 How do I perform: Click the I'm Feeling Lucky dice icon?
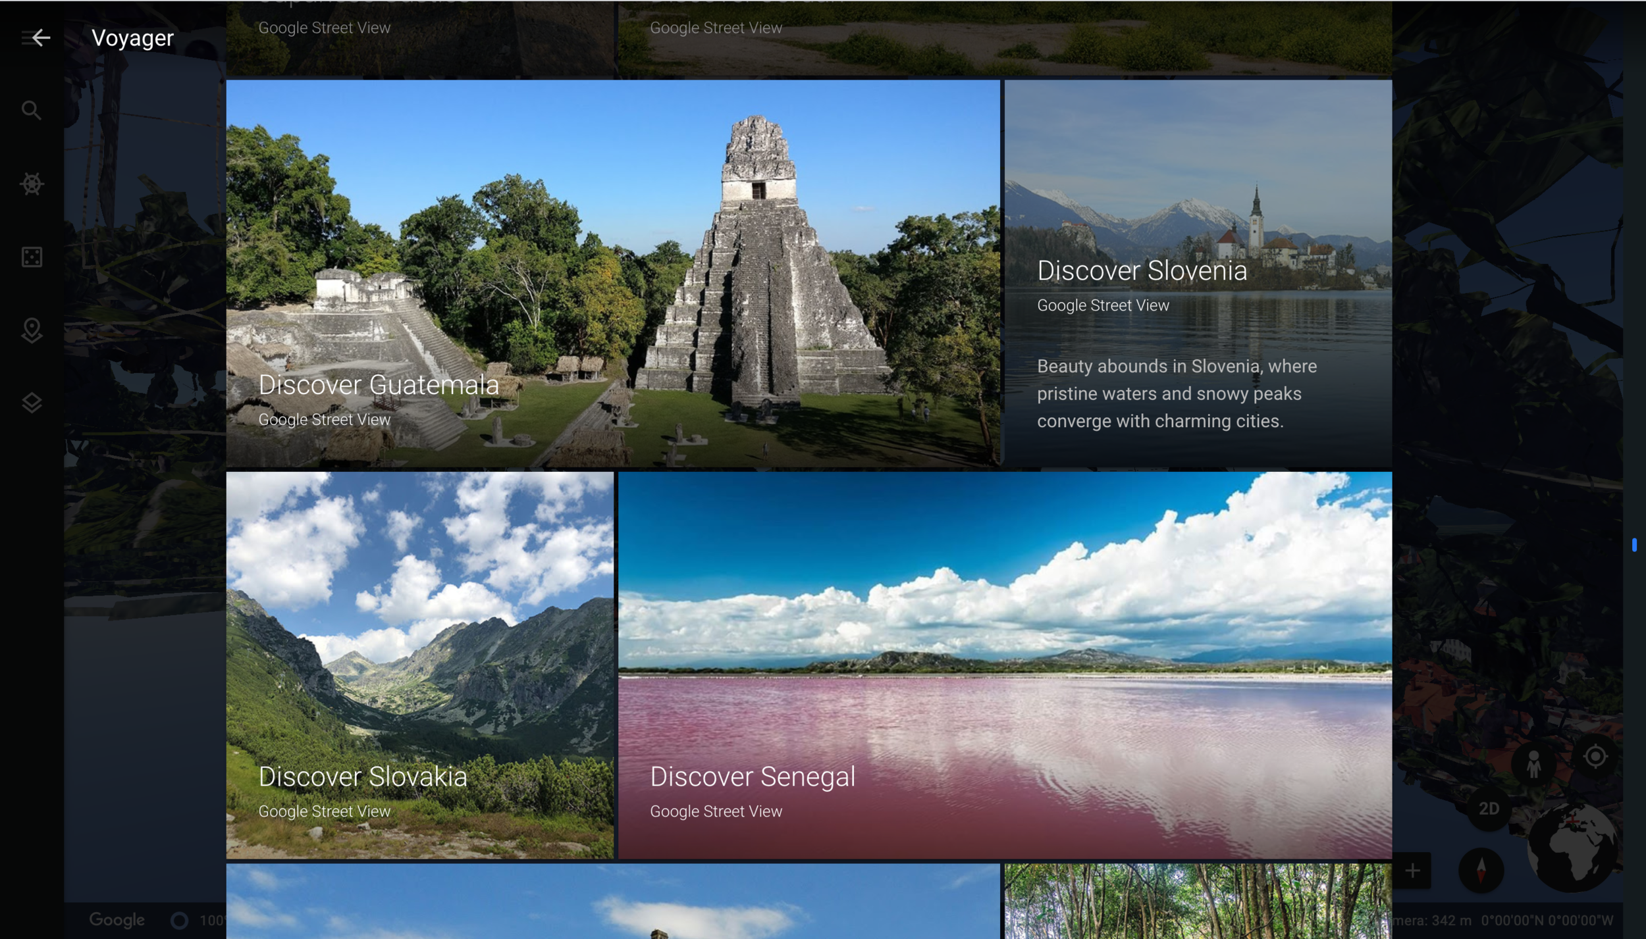point(32,257)
